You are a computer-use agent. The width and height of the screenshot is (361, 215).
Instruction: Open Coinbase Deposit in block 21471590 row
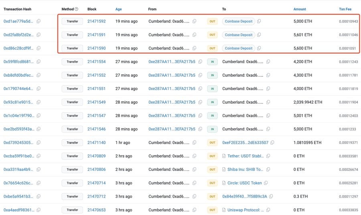239,48
